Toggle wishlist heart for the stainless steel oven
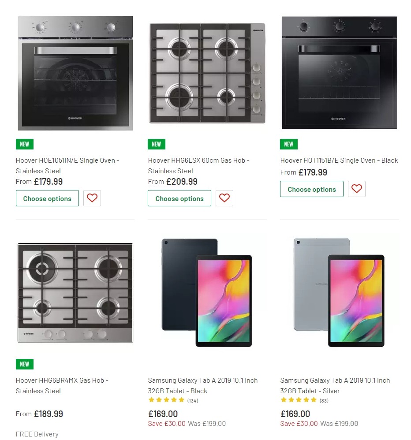411x440 pixels. pos(92,198)
